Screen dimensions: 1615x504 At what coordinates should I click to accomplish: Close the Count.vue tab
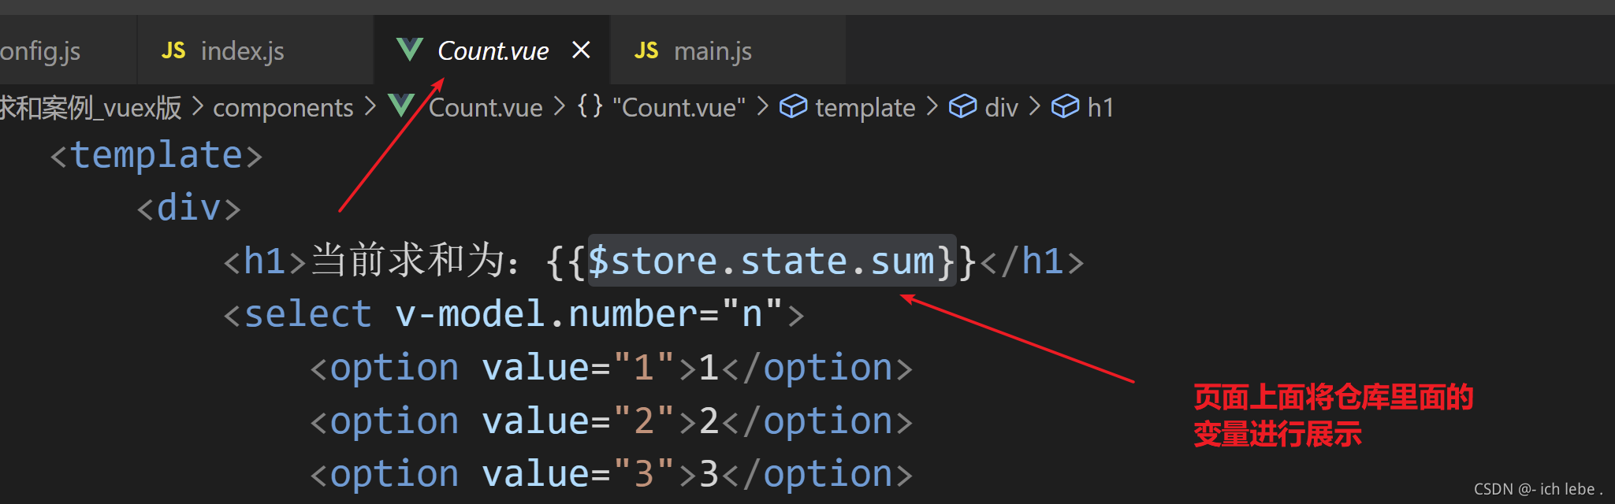pos(581,50)
